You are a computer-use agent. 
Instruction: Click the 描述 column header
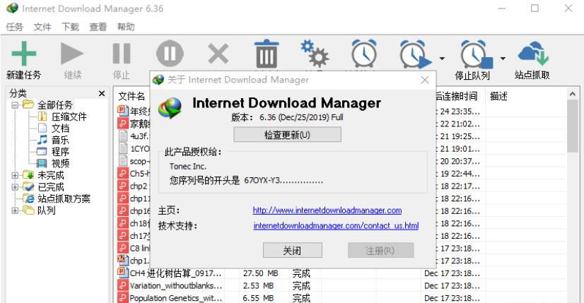[498, 96]
